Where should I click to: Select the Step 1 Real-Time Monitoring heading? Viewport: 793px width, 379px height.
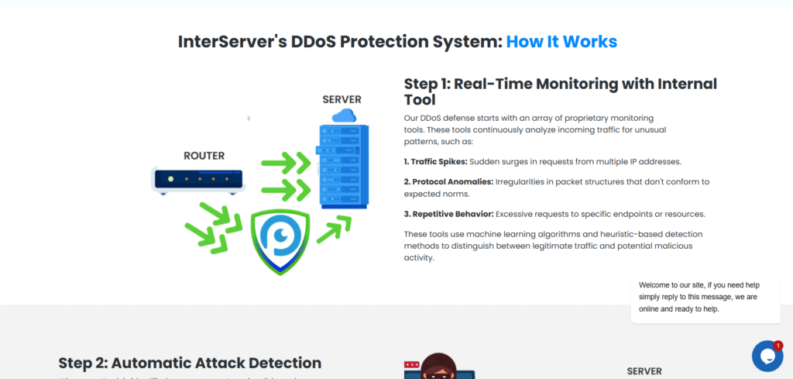tap(560, 91)
